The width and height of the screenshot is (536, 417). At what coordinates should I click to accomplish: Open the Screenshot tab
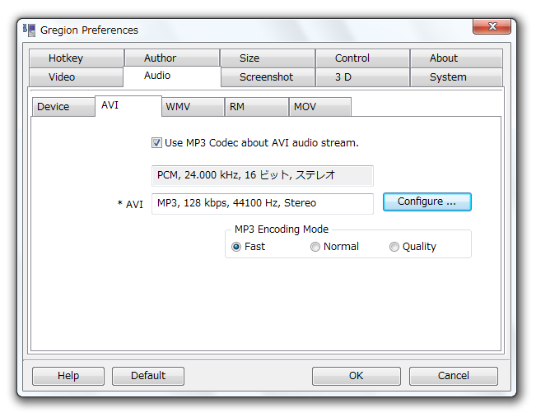pos(268,77)
